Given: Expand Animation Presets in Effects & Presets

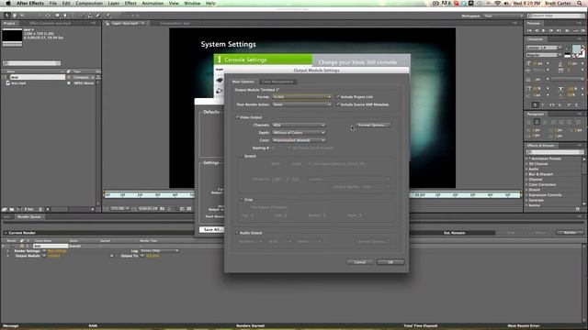Looking at the screenshot, I should [526, 159].
